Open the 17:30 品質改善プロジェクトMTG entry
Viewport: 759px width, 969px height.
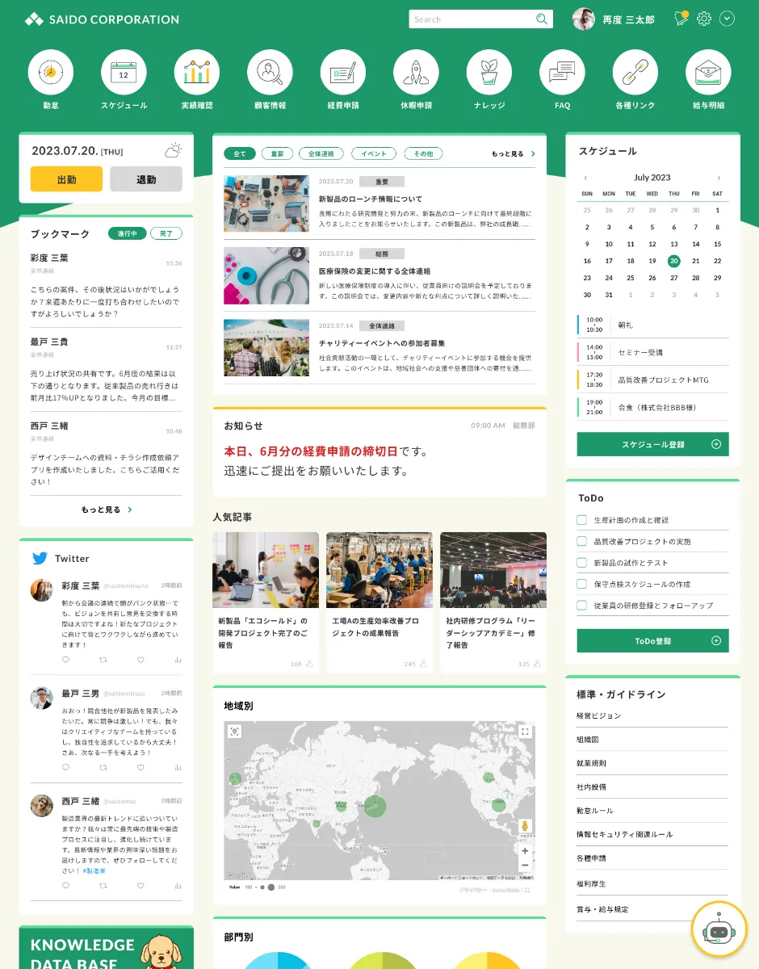click(652, 380)
